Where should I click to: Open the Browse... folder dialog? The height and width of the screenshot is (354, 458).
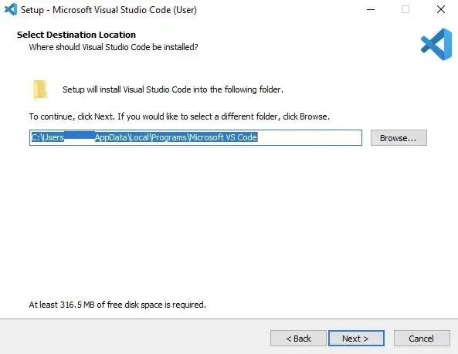(399, 137)
